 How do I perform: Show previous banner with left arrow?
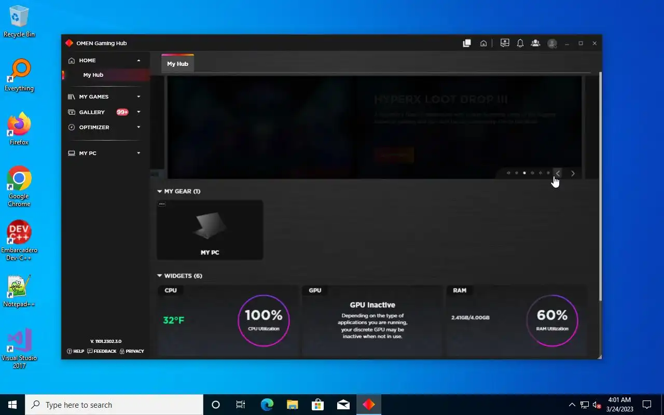click(558, 173)
